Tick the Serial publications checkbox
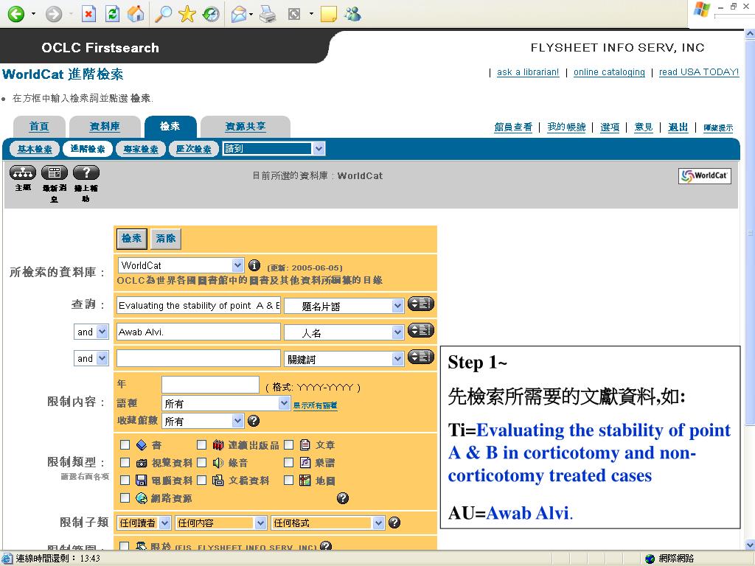 (202, 444)
